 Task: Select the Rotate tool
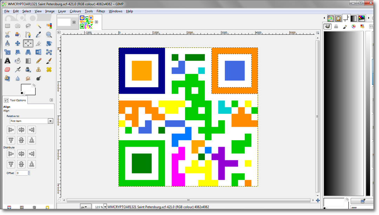(x=49, y=43)
